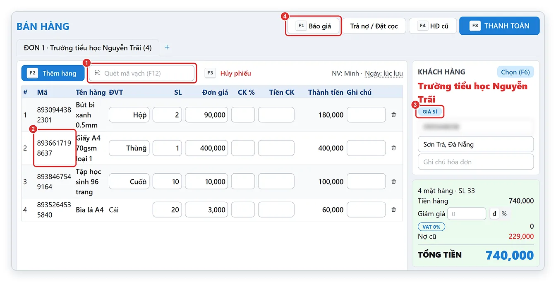Click Thêm hàng to add item
Viewport: 556px width, 282px height.
coord(53,73)
